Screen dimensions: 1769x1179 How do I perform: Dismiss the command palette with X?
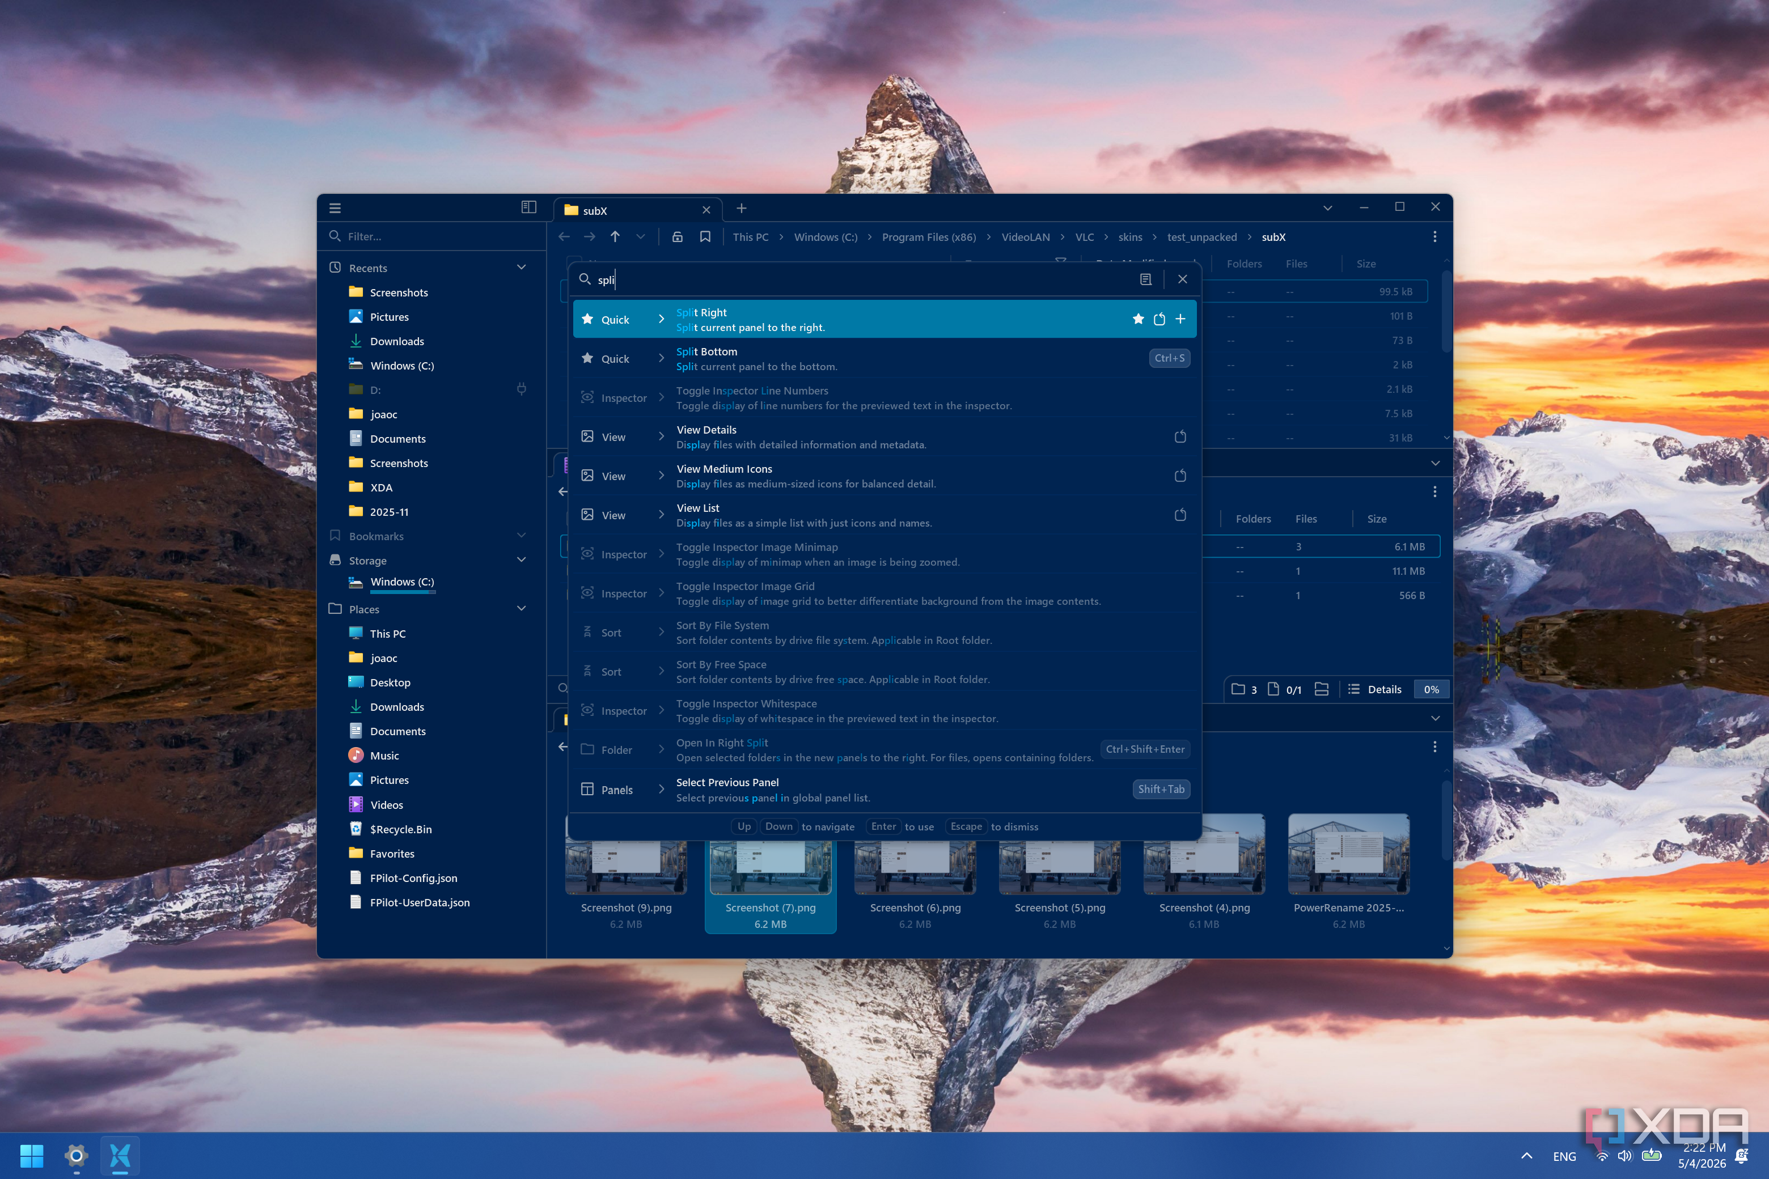(1183, 279)
